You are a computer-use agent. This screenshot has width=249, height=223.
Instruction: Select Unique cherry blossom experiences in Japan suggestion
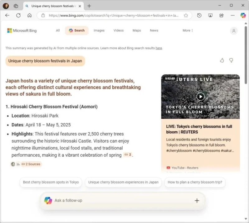pos(123,182)
